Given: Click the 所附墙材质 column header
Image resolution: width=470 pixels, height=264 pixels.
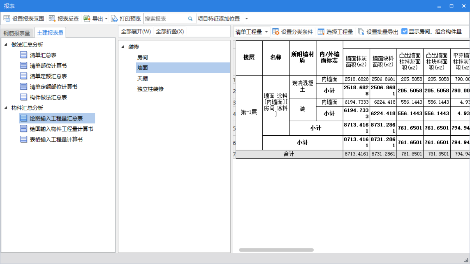Looking at the screenshot, I should coord(302,58).
